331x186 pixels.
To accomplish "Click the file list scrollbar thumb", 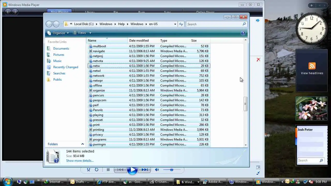I will pyautogui.click(x=245, y=104).
